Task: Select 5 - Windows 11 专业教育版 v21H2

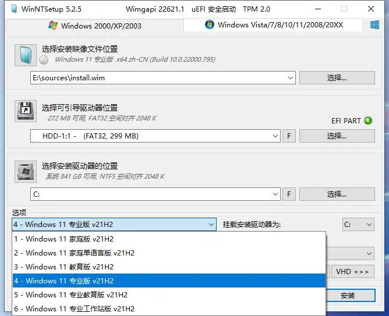Action: pos(169,294)
